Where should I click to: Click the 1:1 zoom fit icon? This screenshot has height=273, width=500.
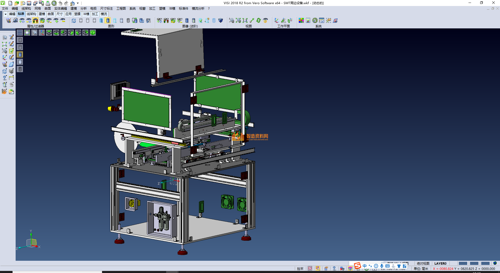[x=245, y=21]
